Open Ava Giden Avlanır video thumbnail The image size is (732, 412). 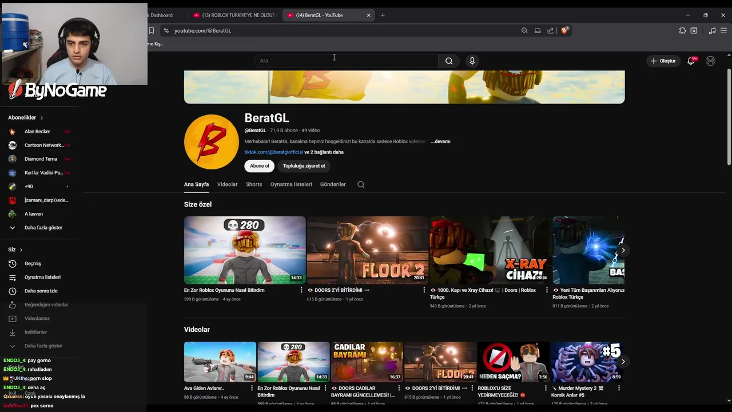(x=220, y=362)
